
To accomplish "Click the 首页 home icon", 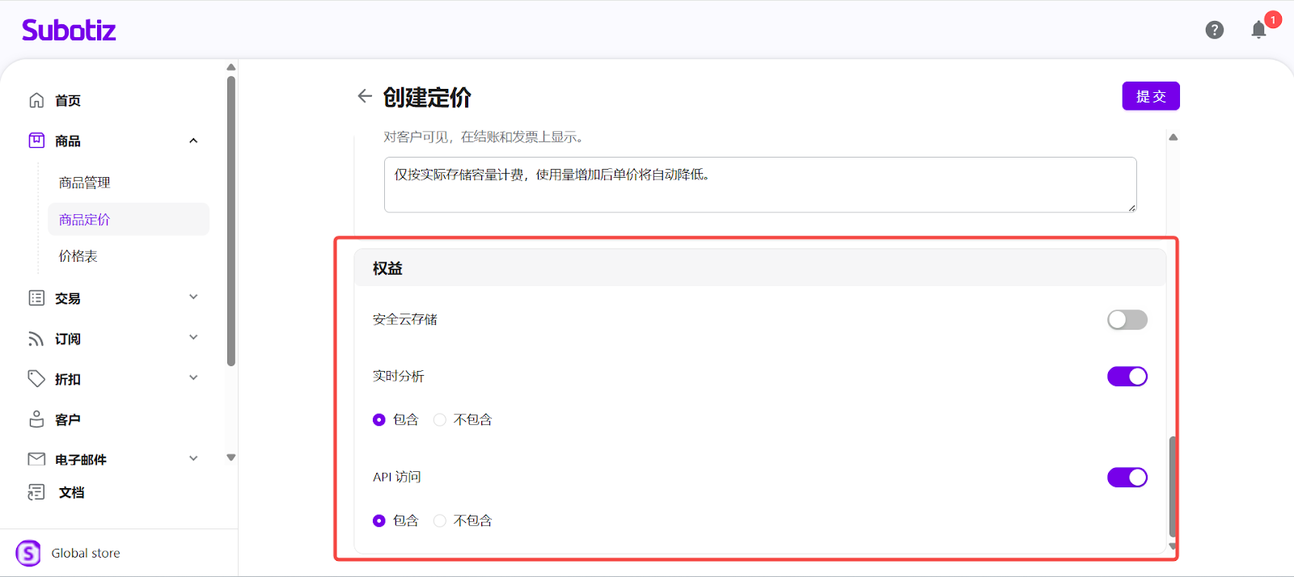I will 36,100.
